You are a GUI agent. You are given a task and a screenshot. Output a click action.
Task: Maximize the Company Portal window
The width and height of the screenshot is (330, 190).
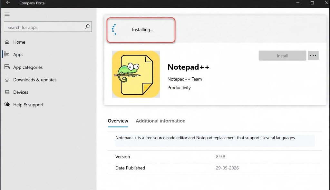pos(312,3)
